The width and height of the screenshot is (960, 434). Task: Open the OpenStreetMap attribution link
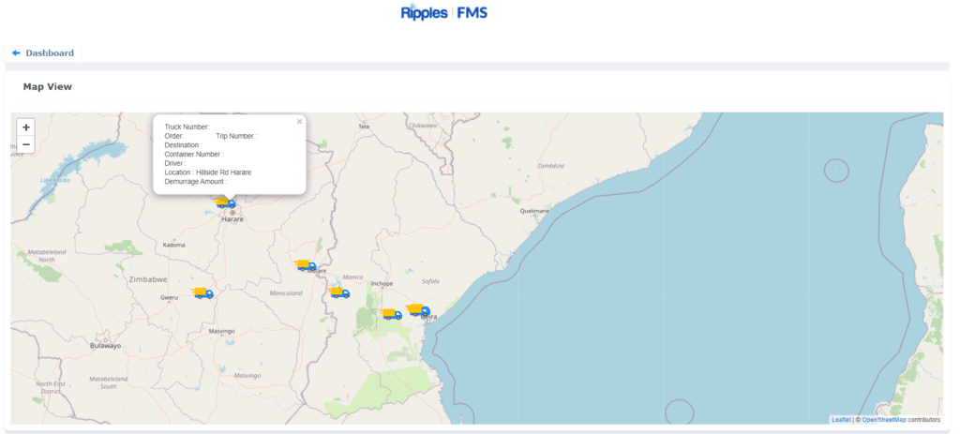[883, 420]
